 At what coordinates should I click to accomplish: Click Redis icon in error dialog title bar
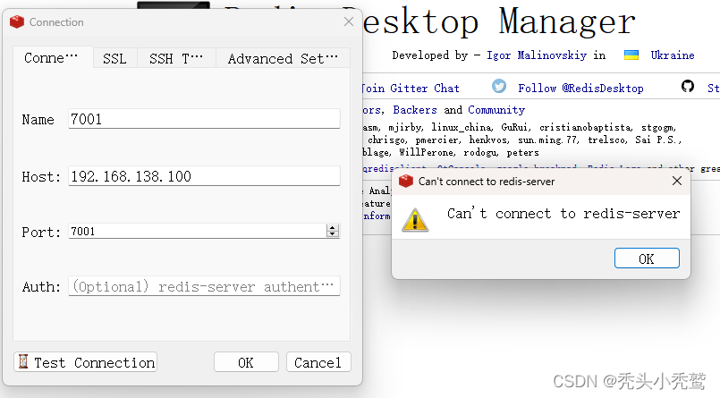click(406, 181)
